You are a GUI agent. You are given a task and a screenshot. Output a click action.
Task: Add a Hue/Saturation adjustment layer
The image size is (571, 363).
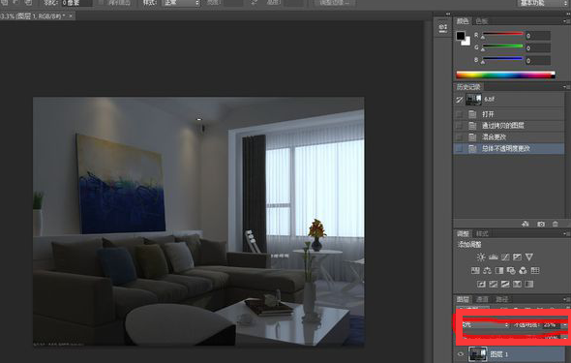pos(475,270)
